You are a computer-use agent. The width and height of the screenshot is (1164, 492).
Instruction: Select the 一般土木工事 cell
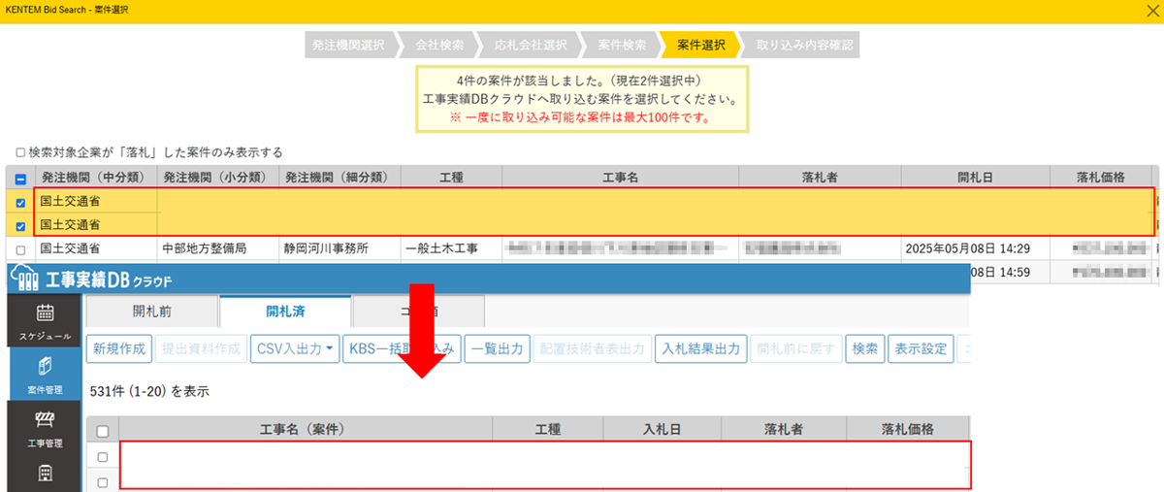pos(451,248)
